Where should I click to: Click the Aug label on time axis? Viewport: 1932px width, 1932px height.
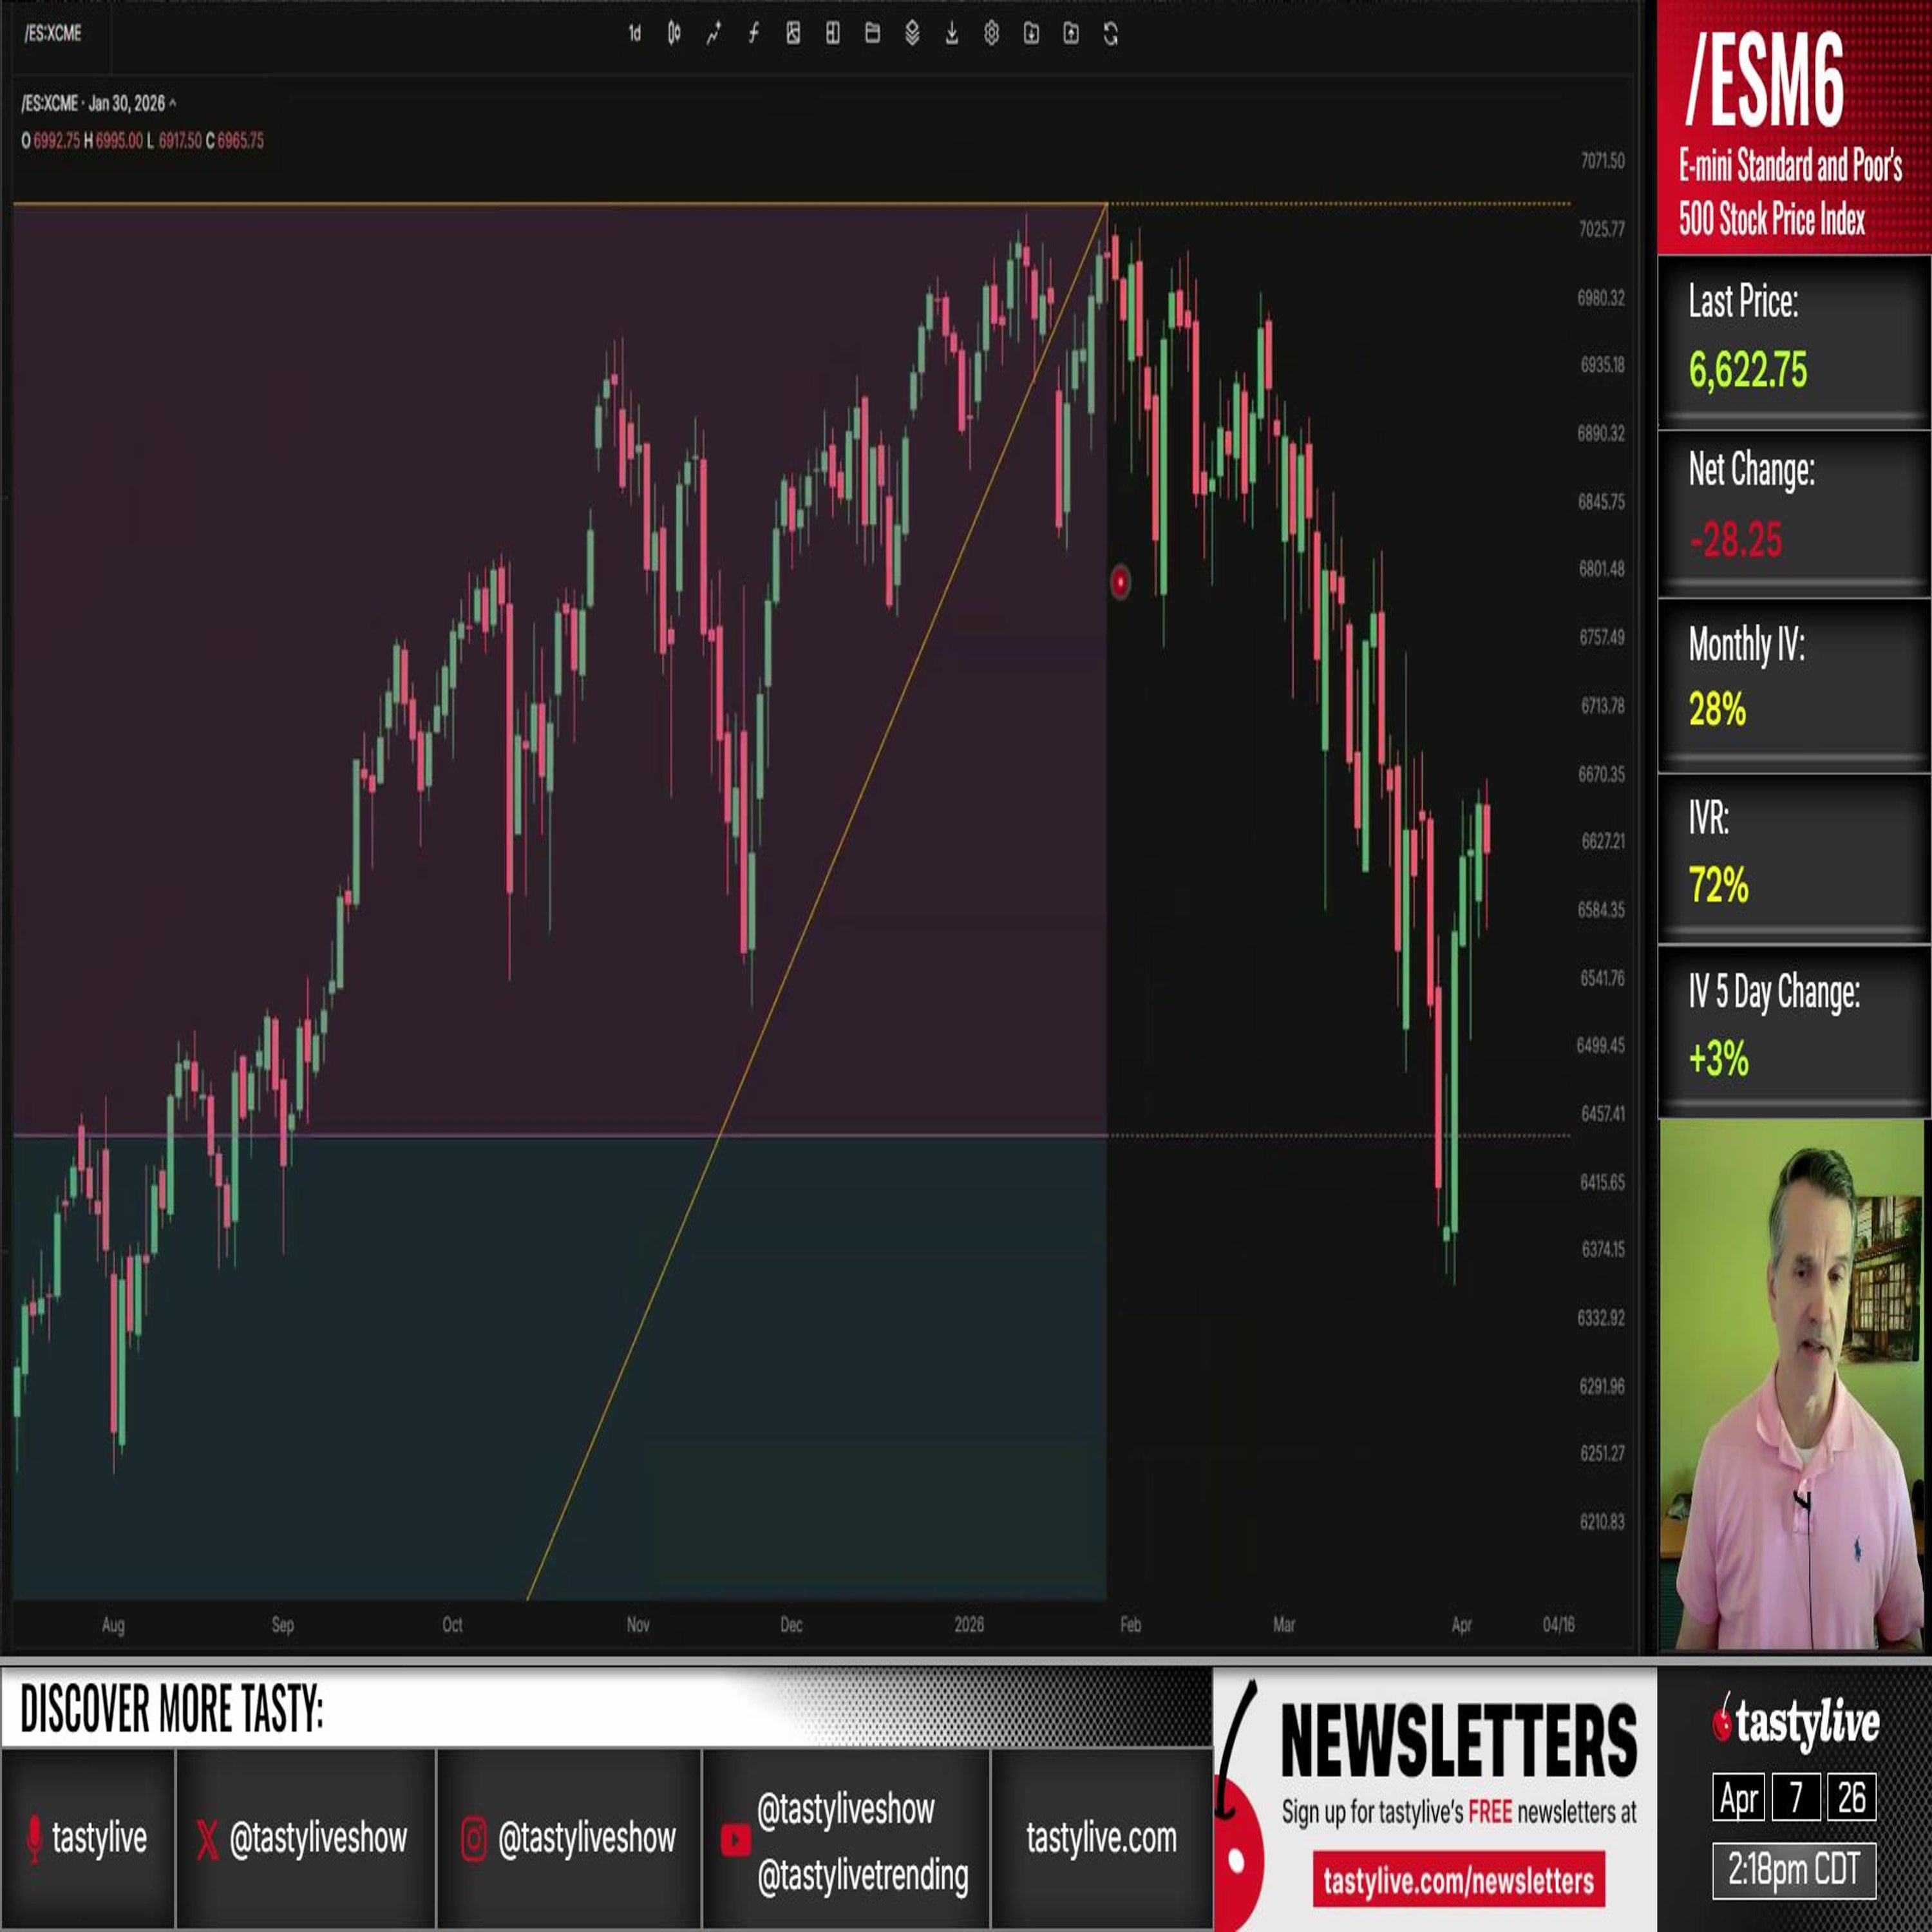113,1625
